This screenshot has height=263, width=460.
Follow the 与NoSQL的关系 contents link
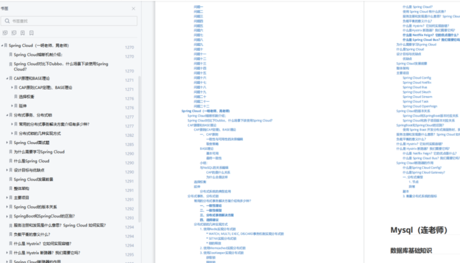[x=214, y=168]
